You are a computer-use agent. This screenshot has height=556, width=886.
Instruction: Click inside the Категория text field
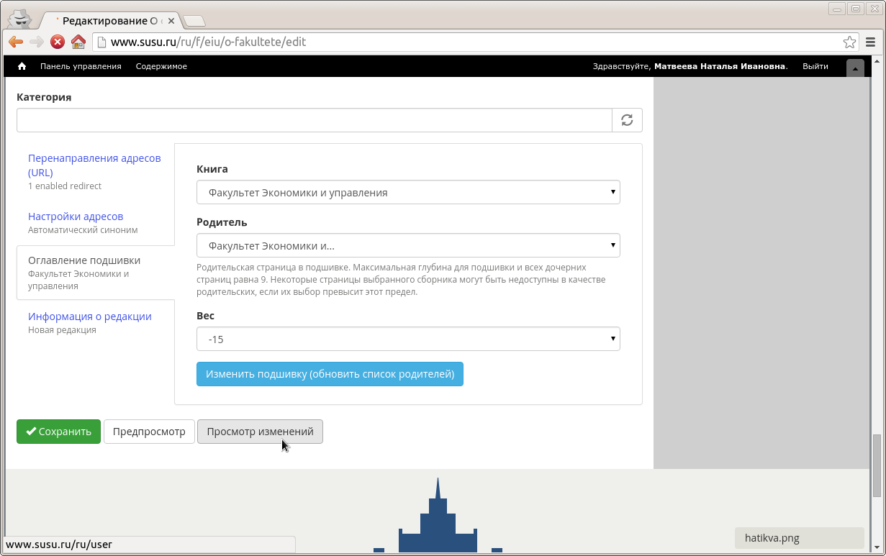pyautogui.click(x=314, y=120)
